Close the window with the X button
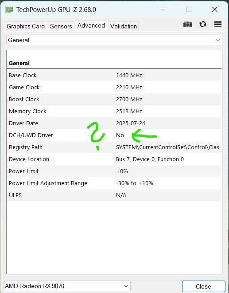Image resolution: width=229 pixels, height=293 pixels. tap(215, 9)
